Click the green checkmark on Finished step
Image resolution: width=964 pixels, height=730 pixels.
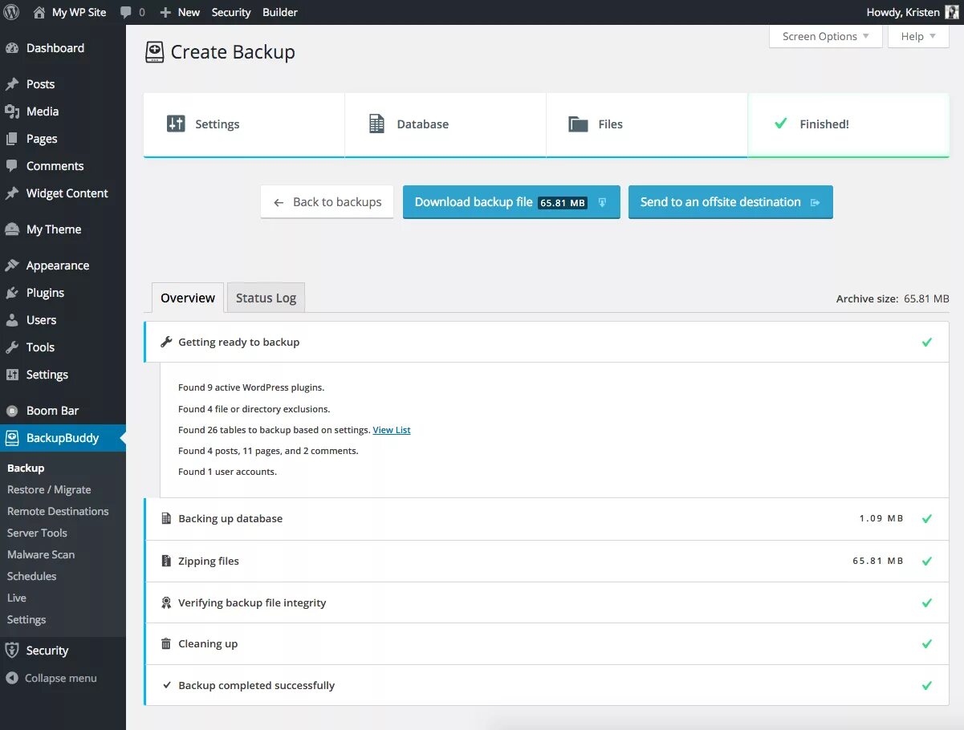pos(779,124)
